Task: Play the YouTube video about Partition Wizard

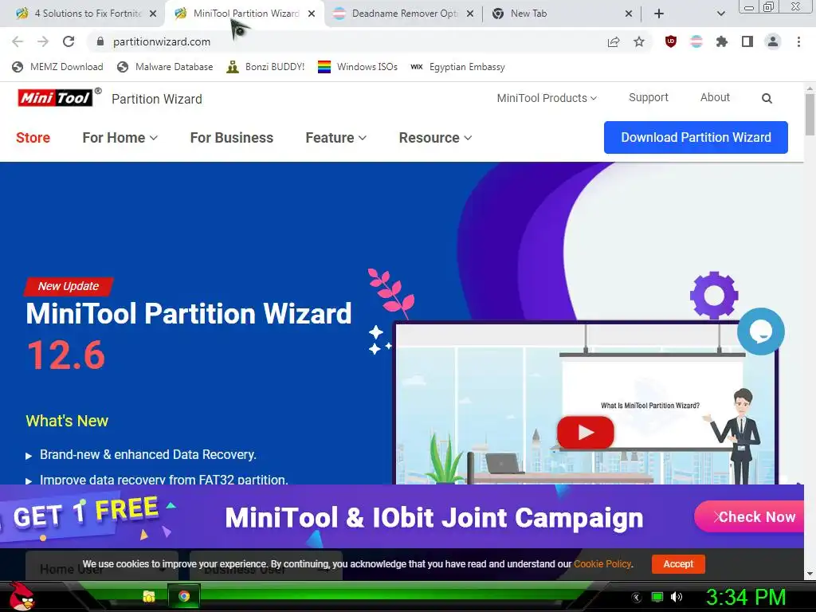Action: [586, 433]
